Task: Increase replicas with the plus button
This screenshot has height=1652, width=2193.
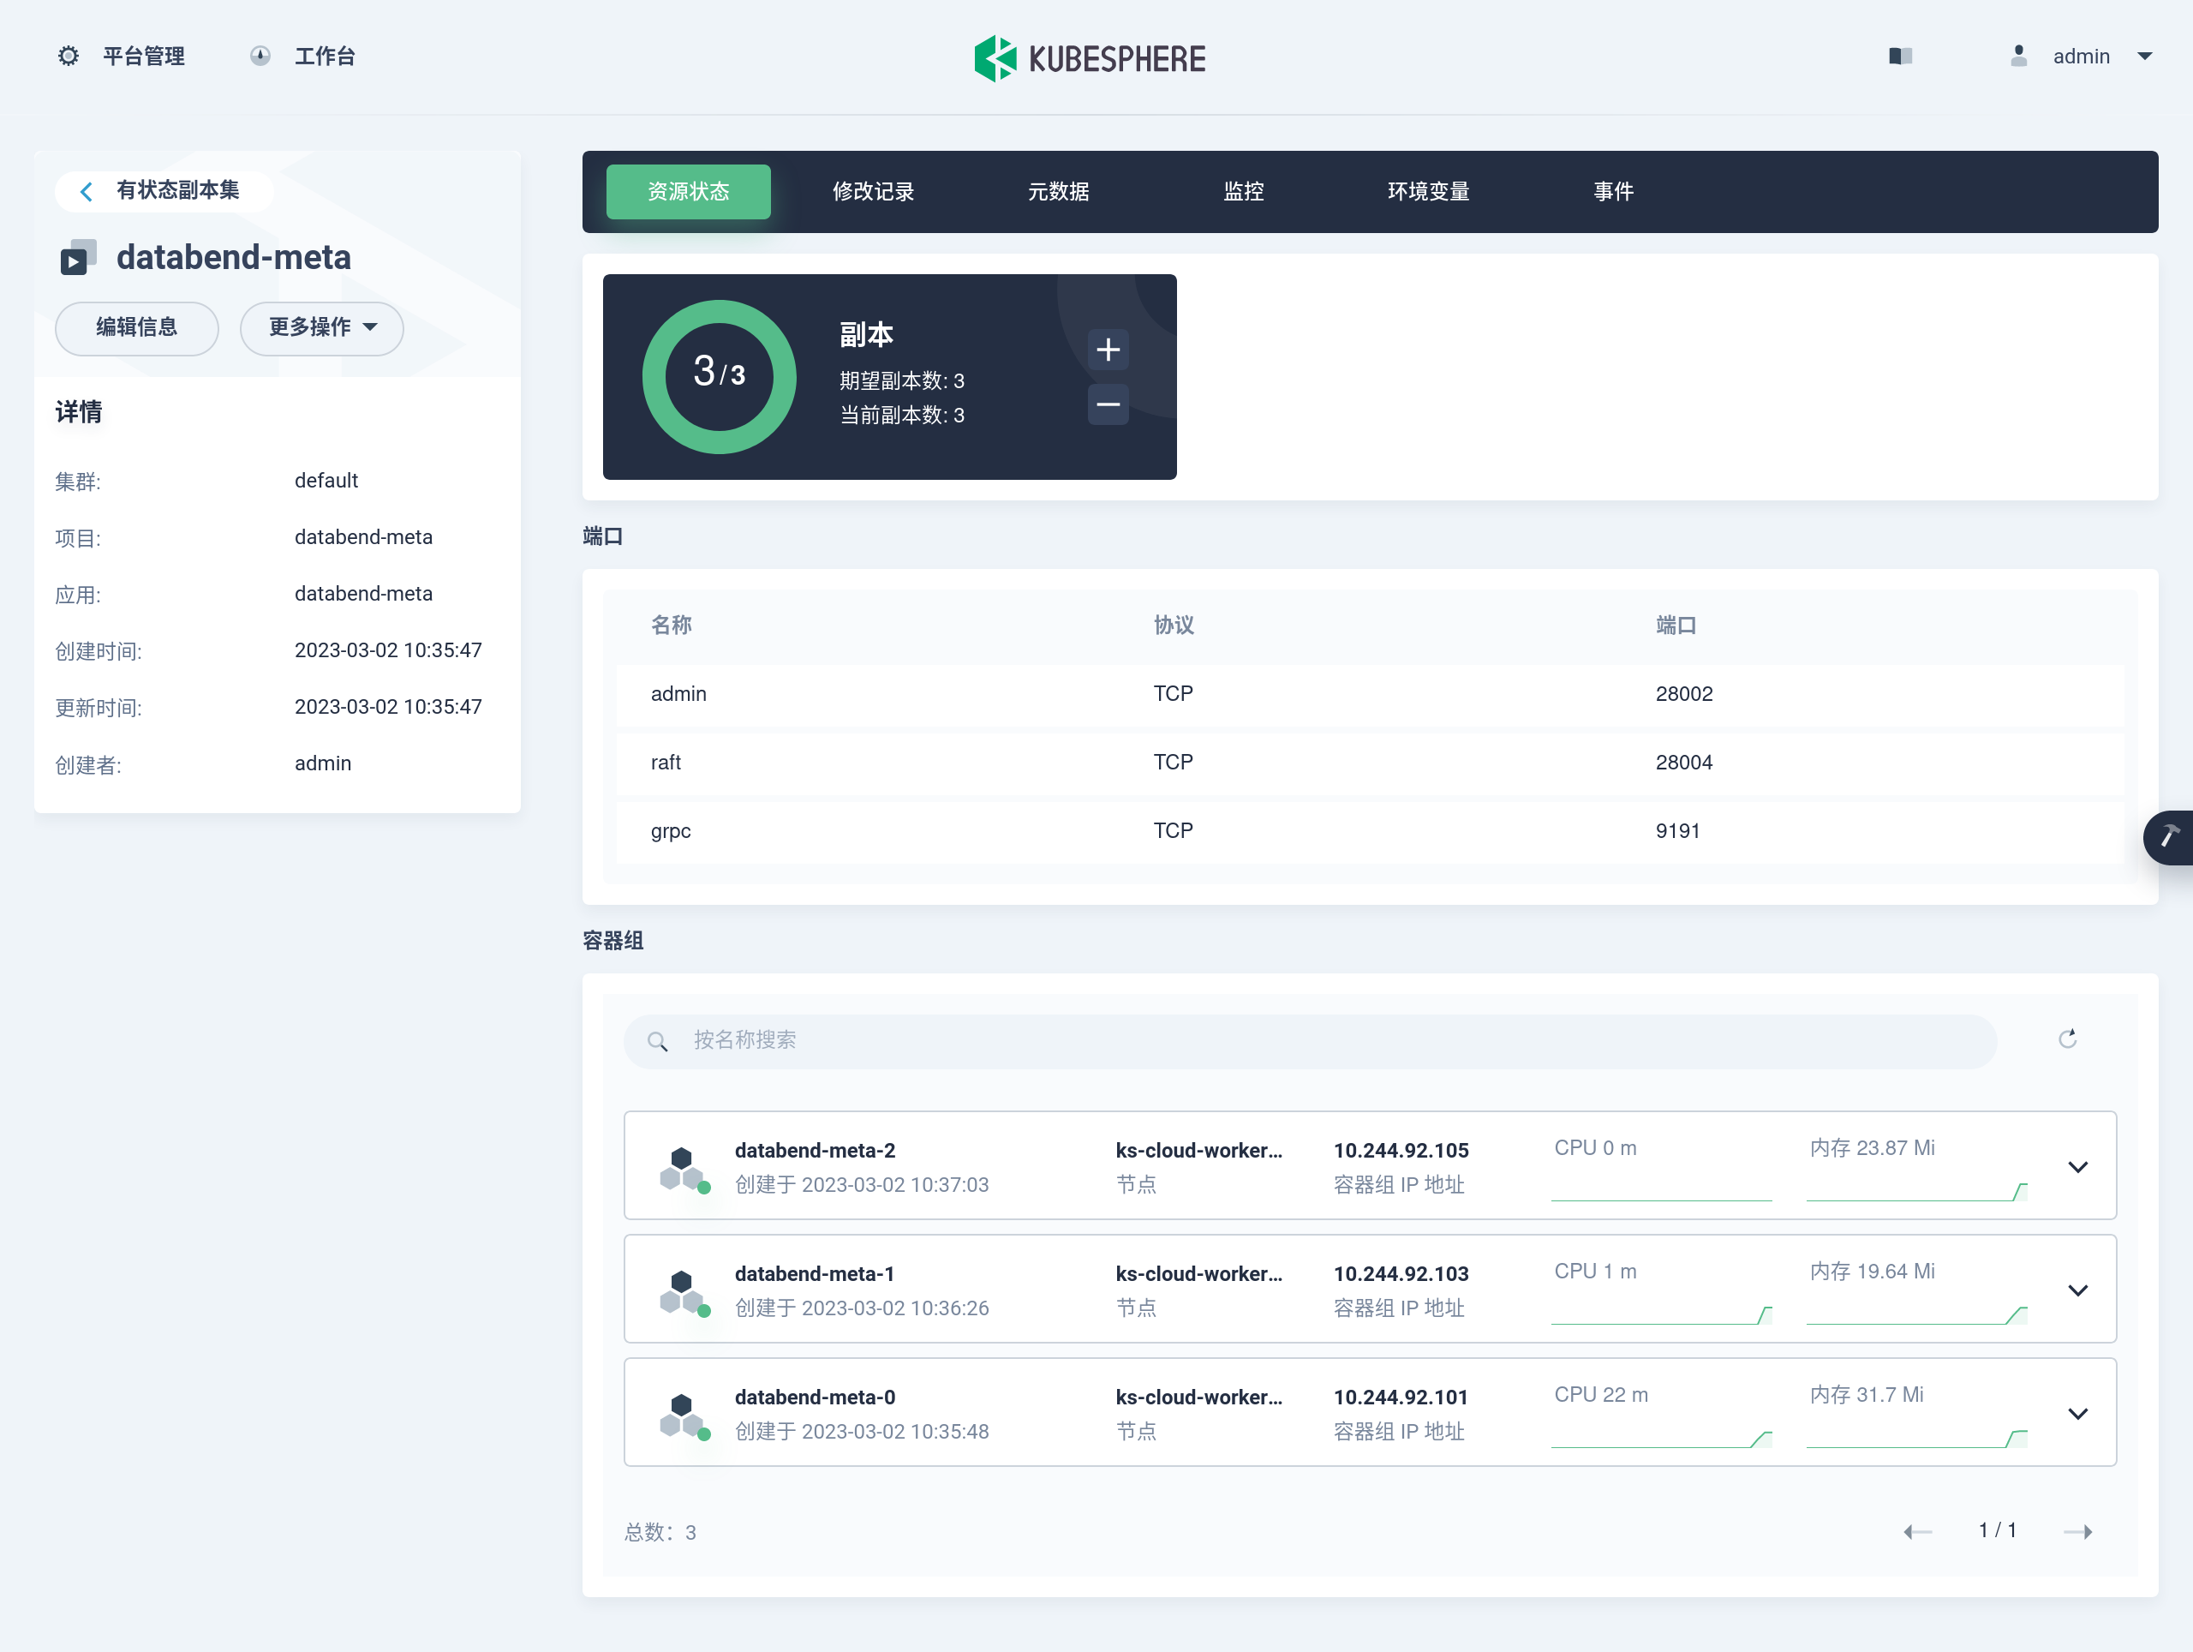Action: tap(1108, 349)
